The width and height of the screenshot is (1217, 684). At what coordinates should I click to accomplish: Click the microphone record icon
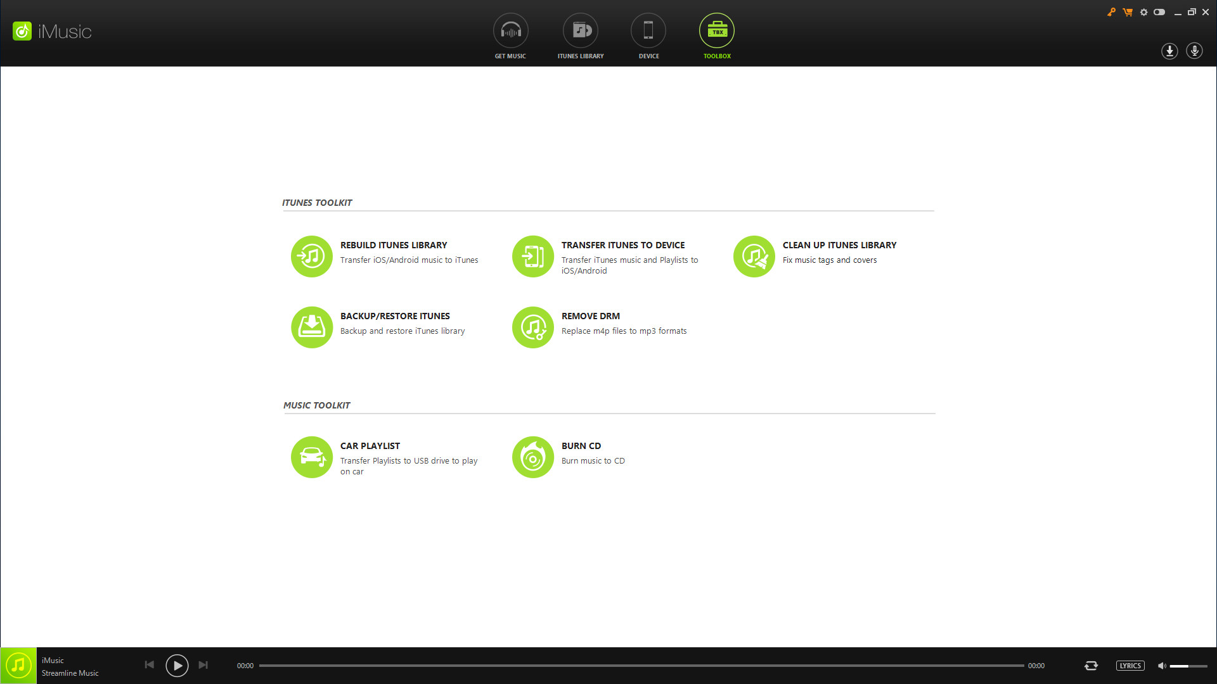1194,51
